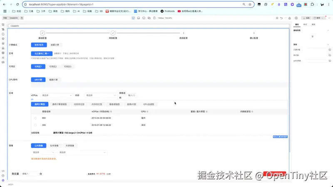Open the more options ellipsis in toolbar
This screenshot has height=187, width=333.
point(329,18)
